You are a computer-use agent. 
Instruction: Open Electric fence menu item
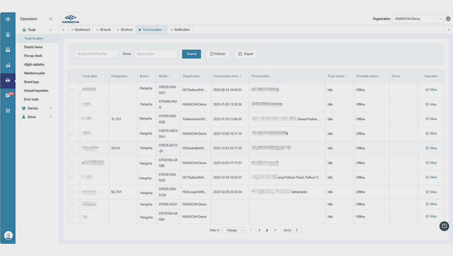point(33,47)
